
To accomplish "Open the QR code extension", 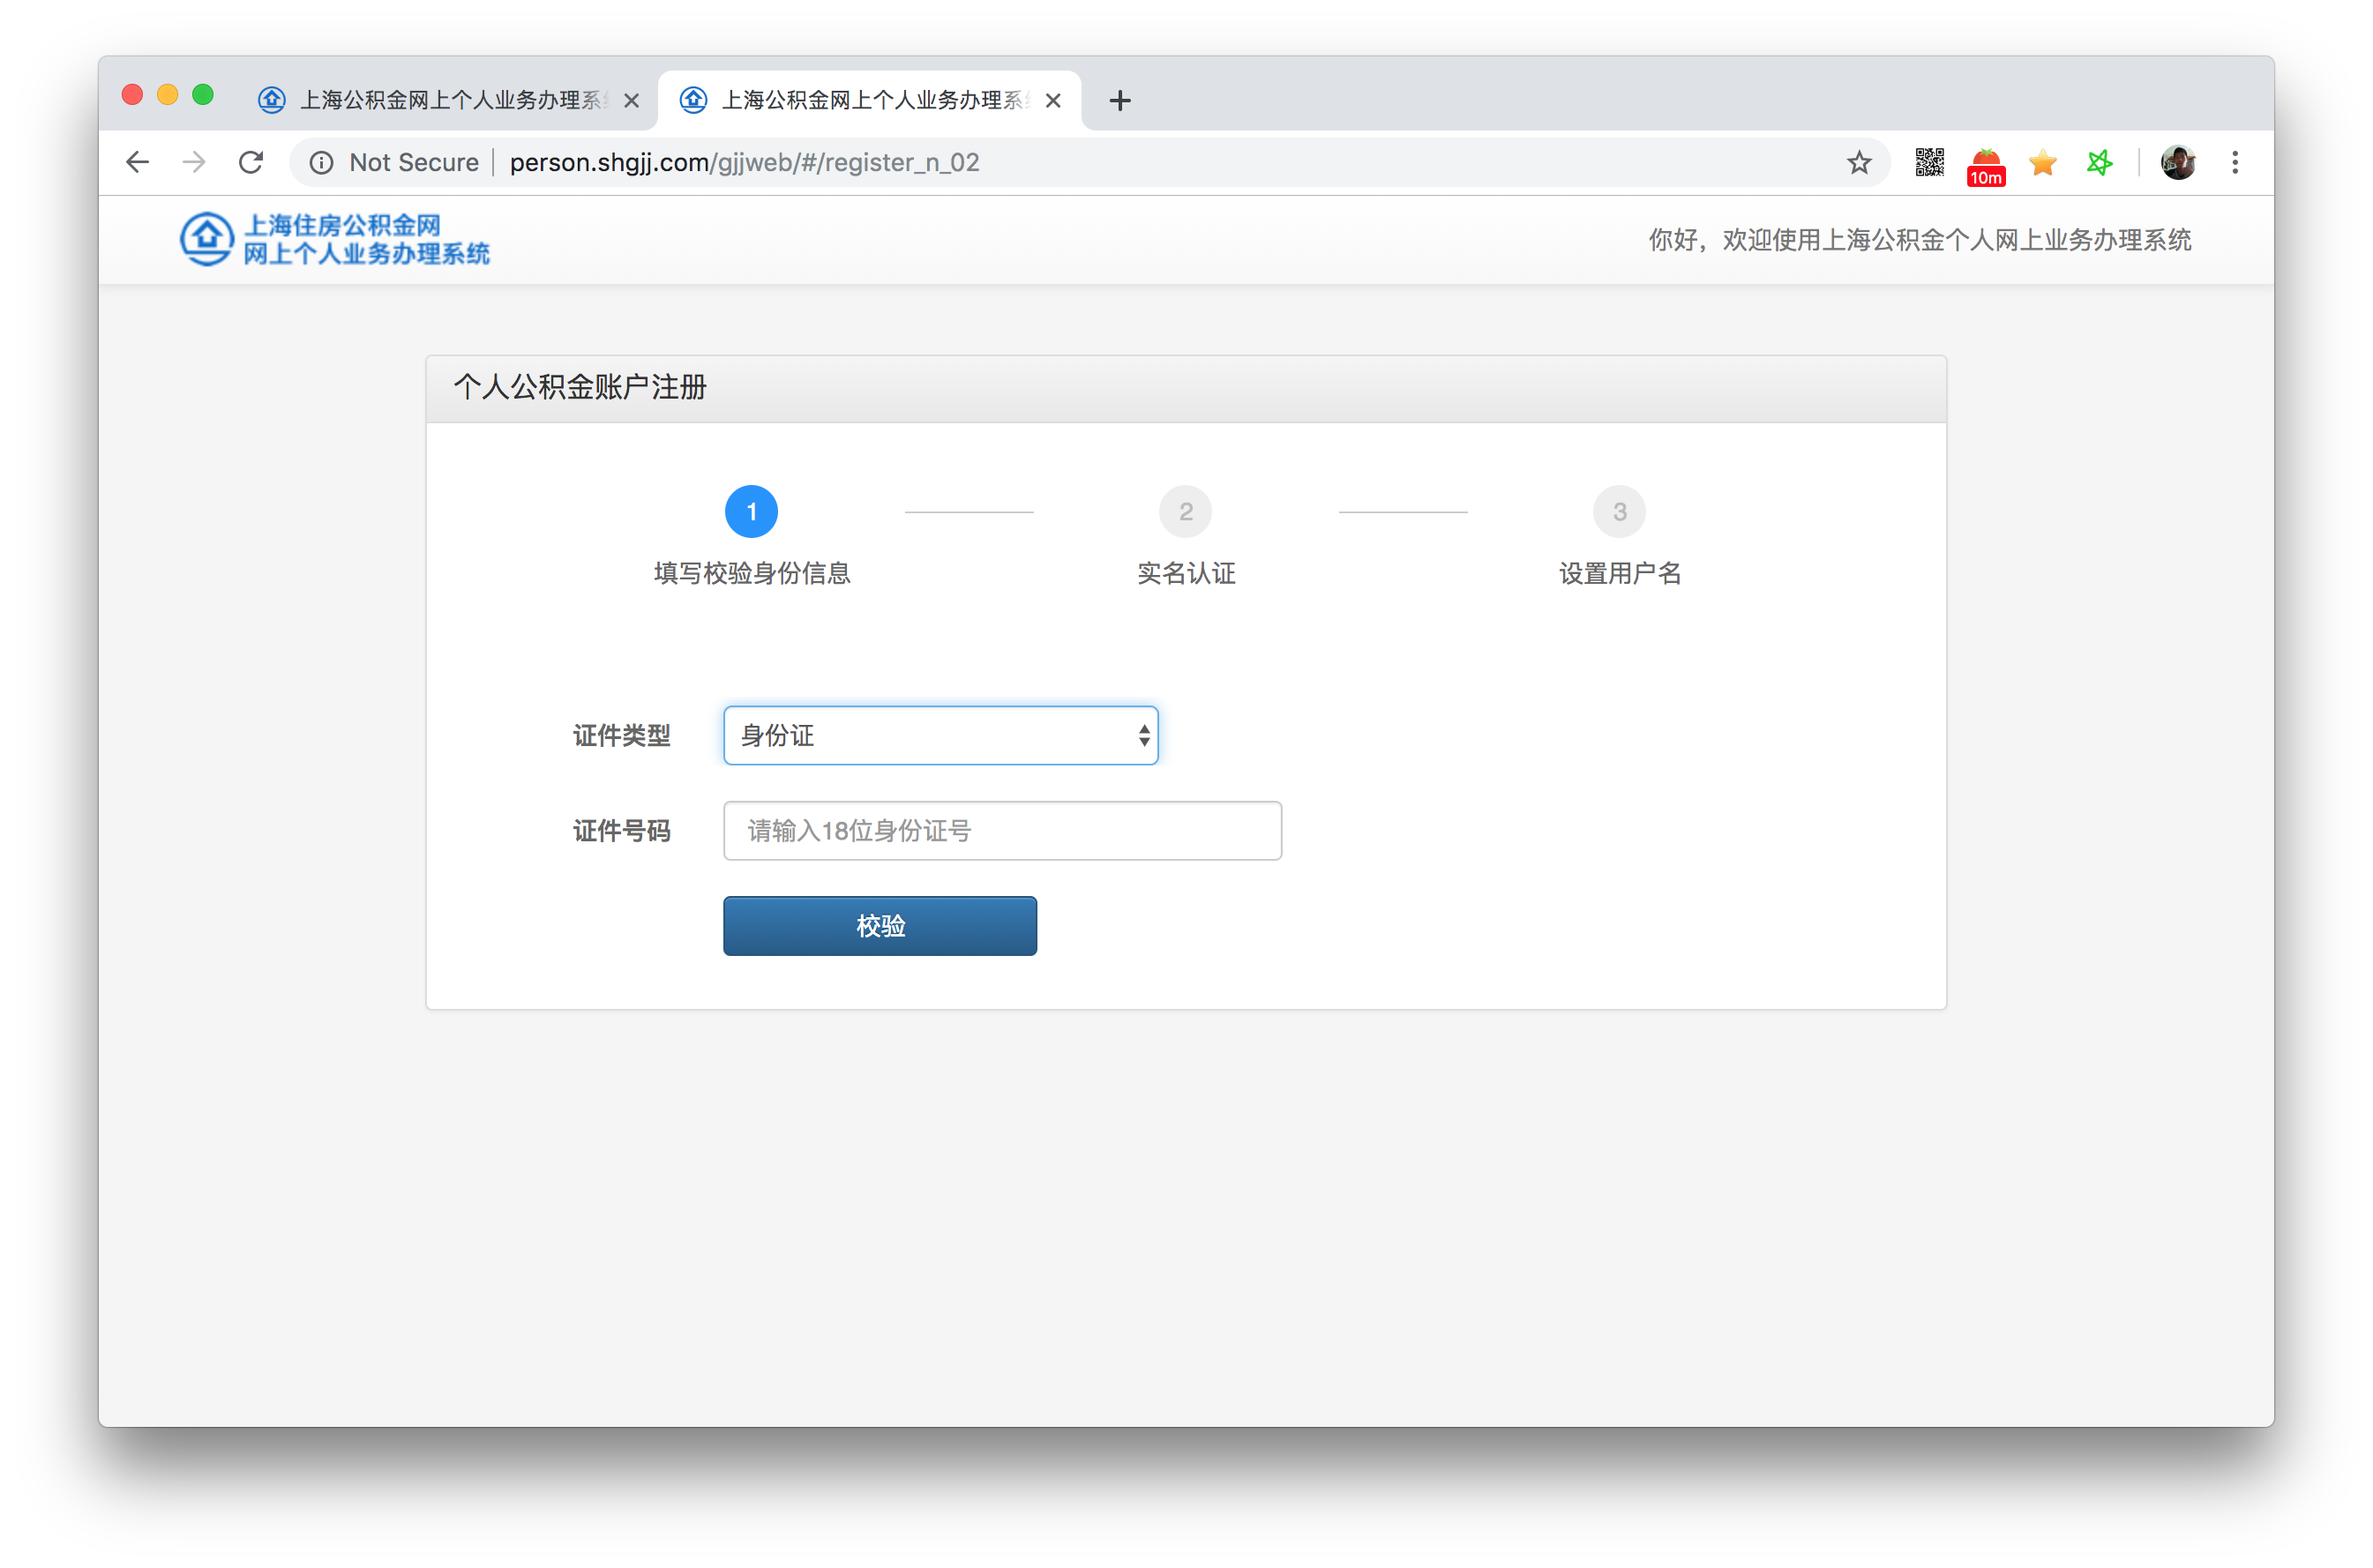I will click(x=1929, y=162).
